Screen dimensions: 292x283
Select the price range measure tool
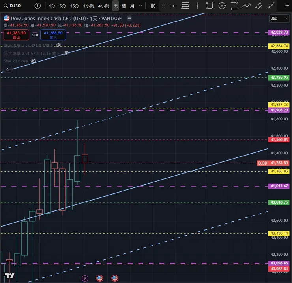(x=234, y=6)
